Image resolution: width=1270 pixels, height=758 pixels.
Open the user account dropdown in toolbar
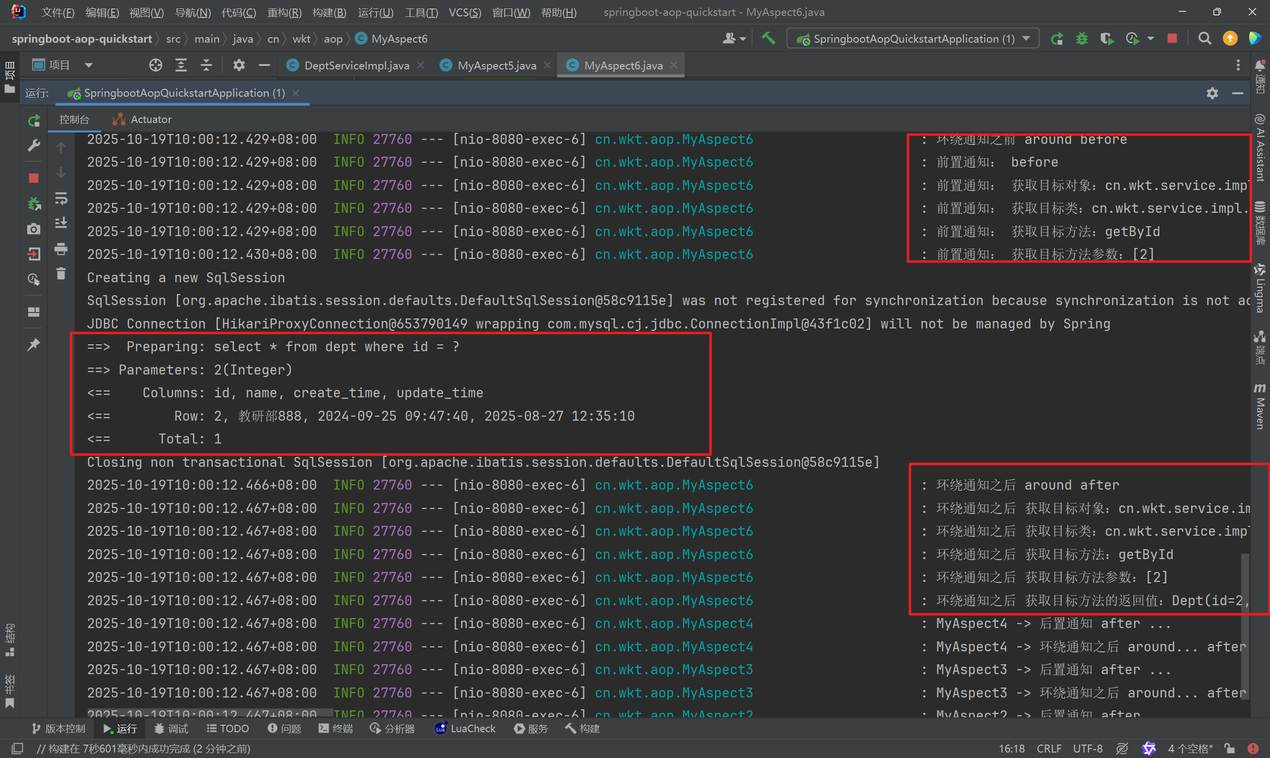coord(734,38)
